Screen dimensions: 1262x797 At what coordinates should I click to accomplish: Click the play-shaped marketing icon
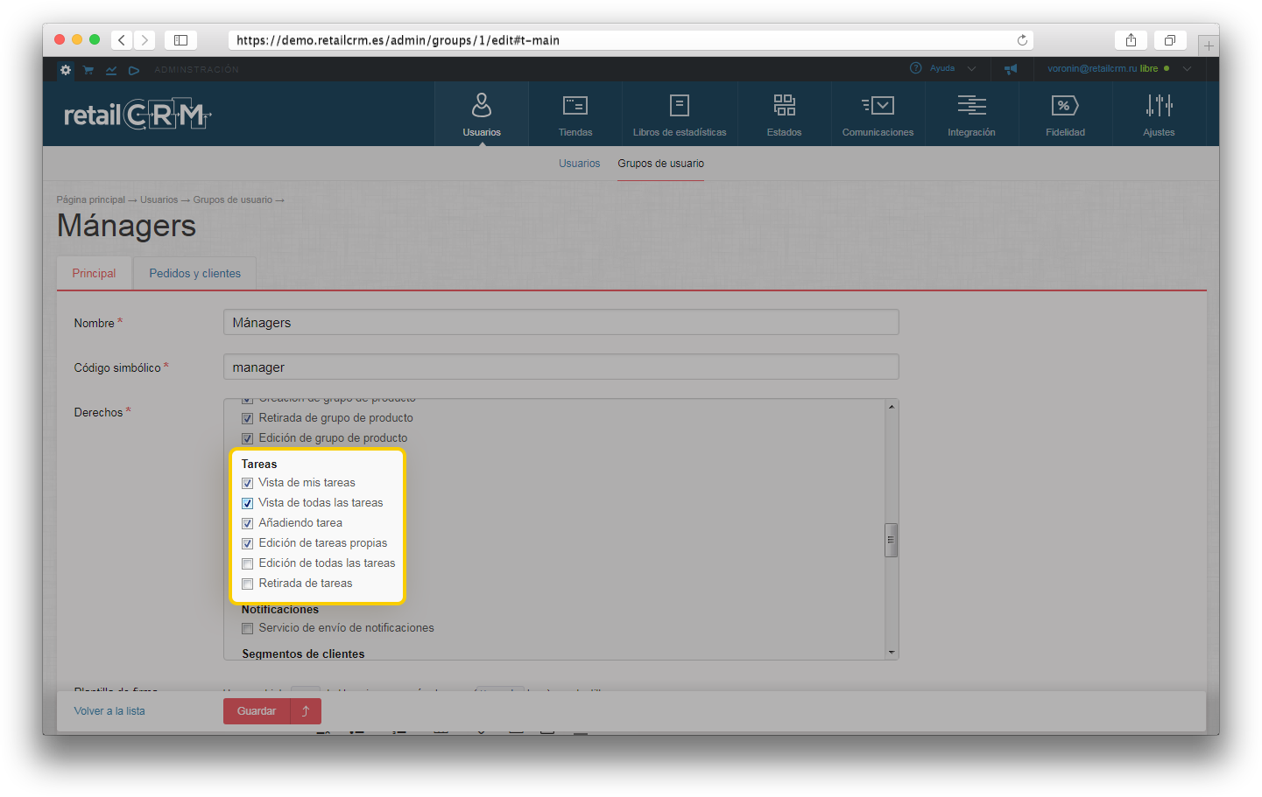coord(134,70)
